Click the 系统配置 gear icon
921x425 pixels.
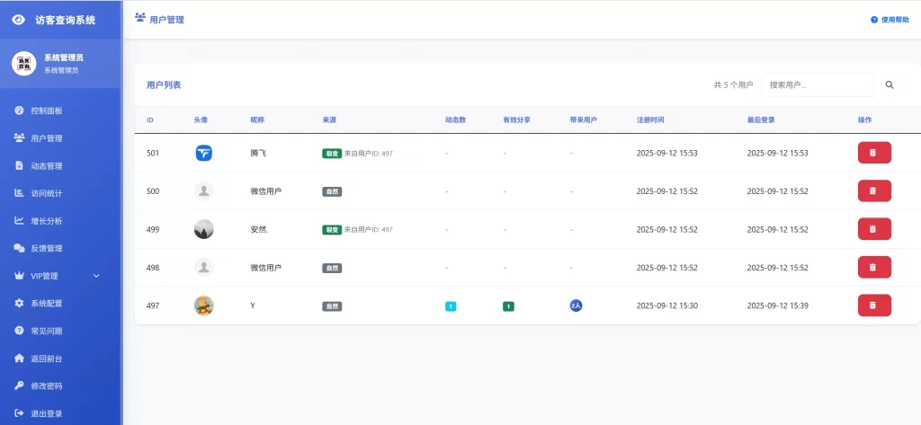point(19,303)
